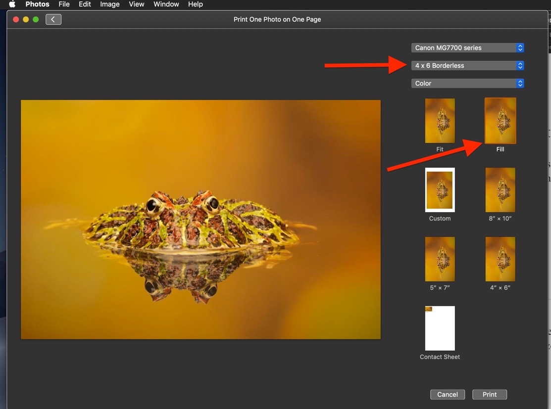551x409 pixels.
Task: Open the Color mode dropdown
Action: (x=467, y=84)
